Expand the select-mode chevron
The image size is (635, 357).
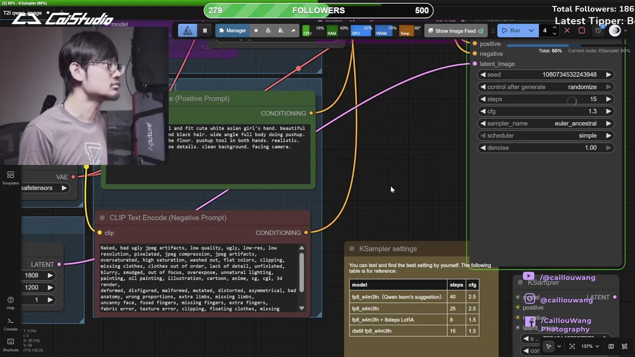559,346
